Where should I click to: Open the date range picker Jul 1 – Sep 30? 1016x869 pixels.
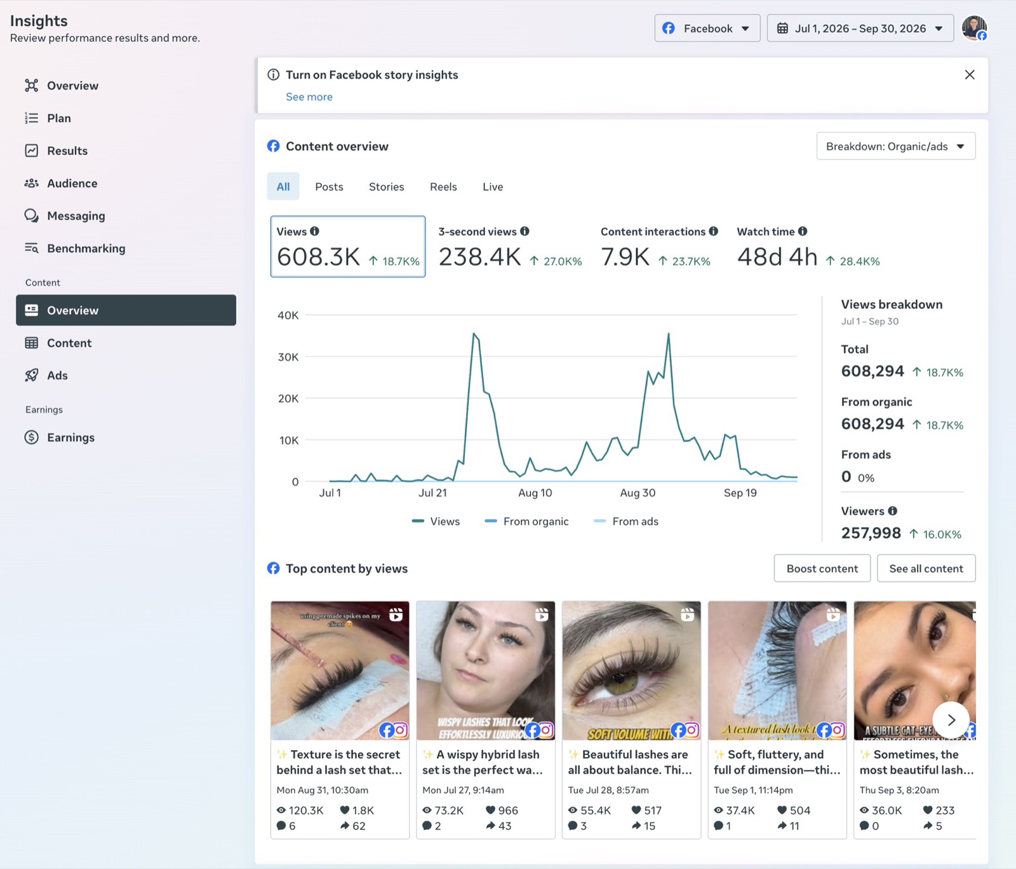(x=860, y=29)
